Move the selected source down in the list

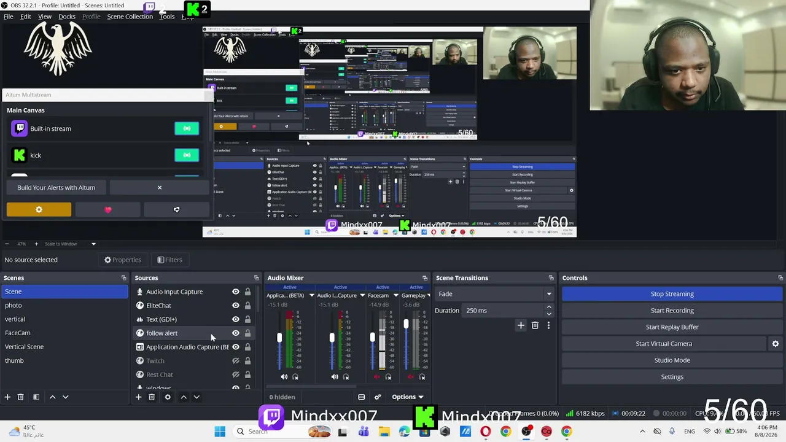(x=196, y=397)
